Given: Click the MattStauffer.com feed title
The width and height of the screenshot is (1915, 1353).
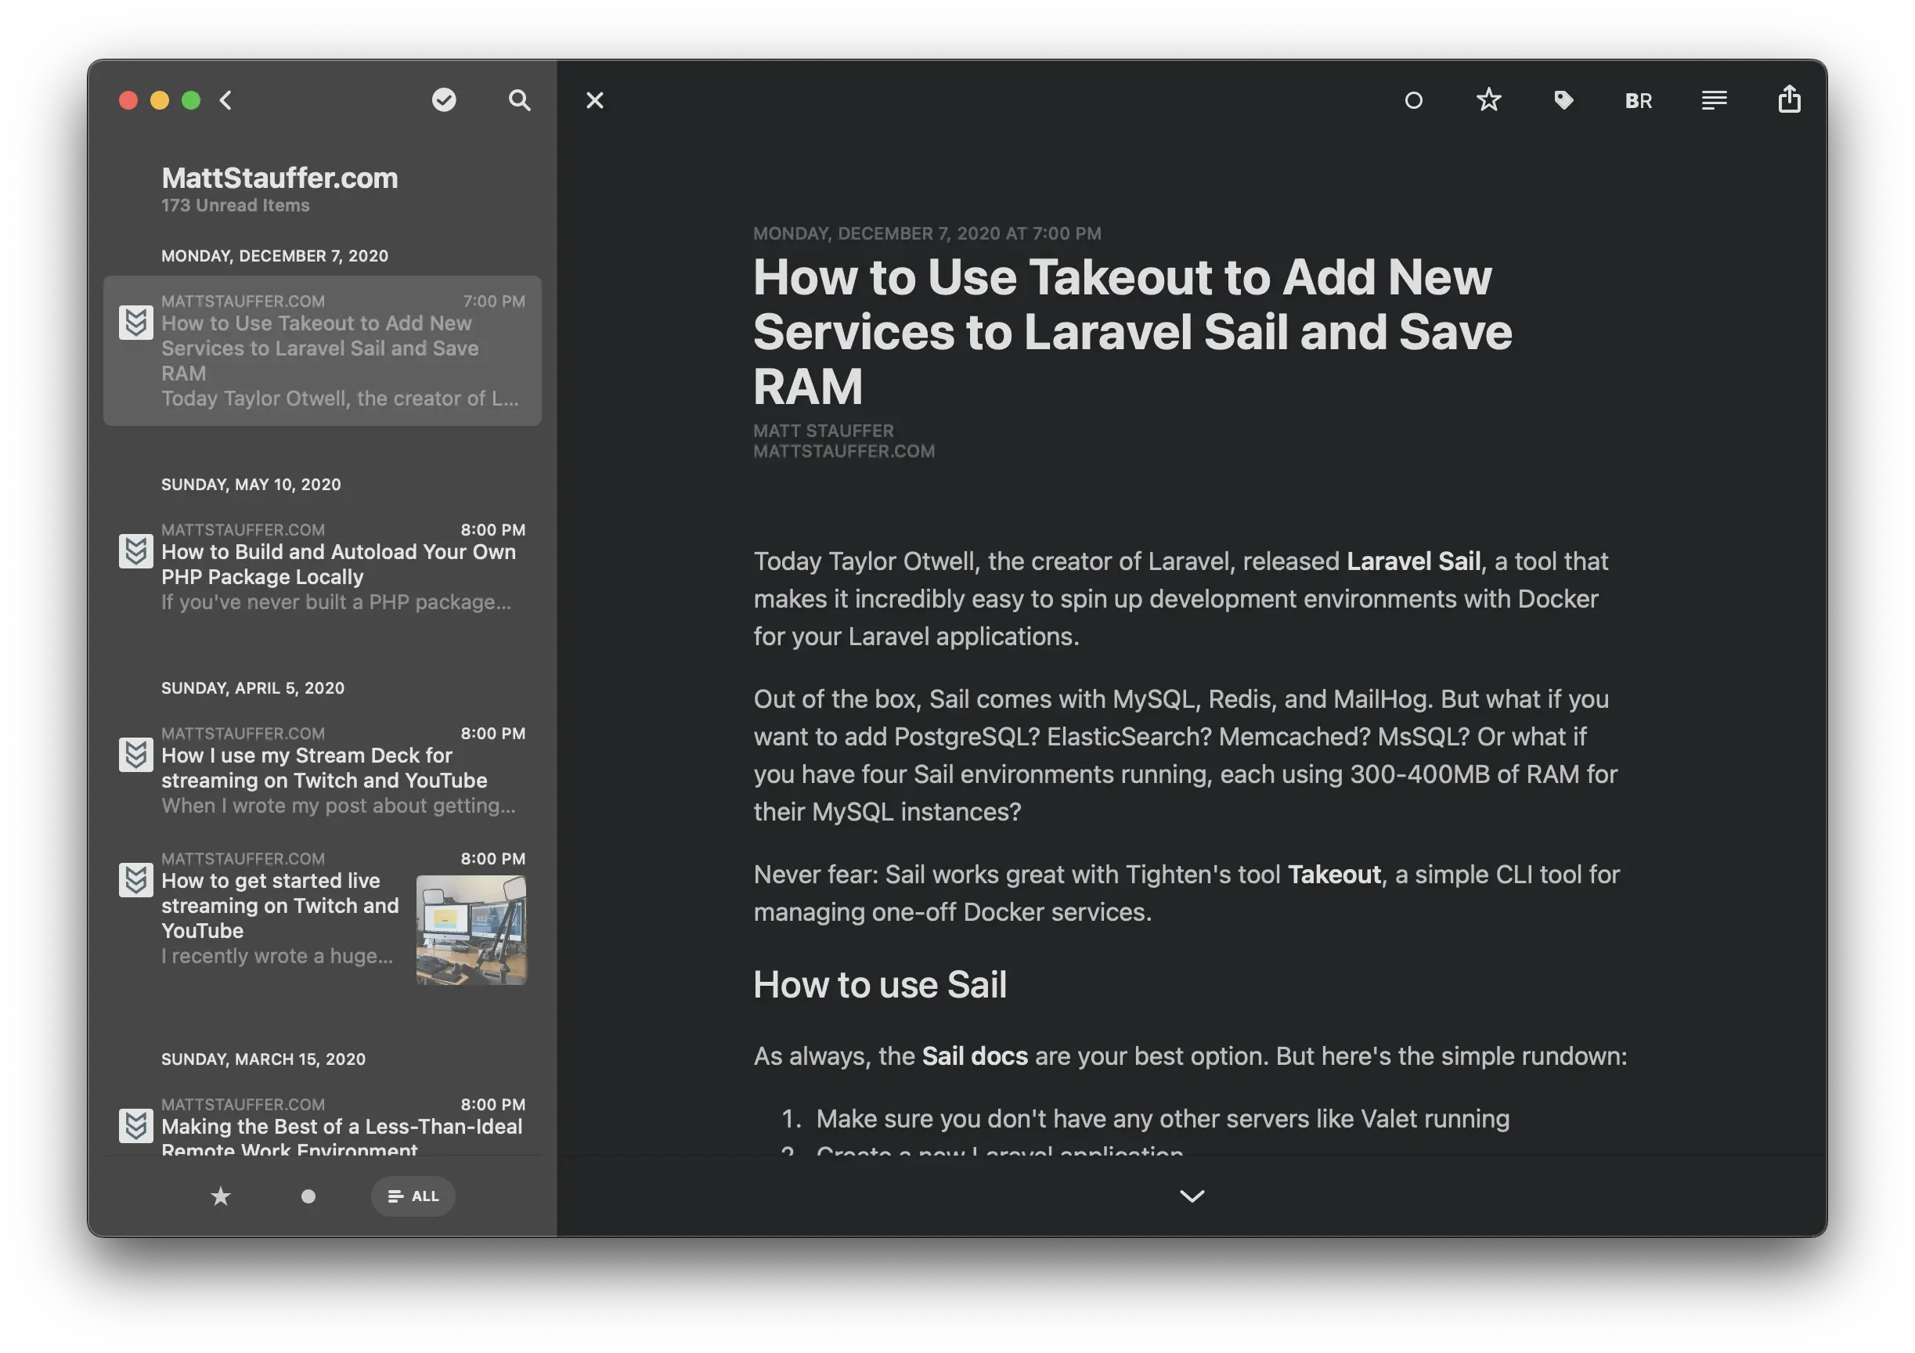Looking at the screenshot, I should point(279,178).
